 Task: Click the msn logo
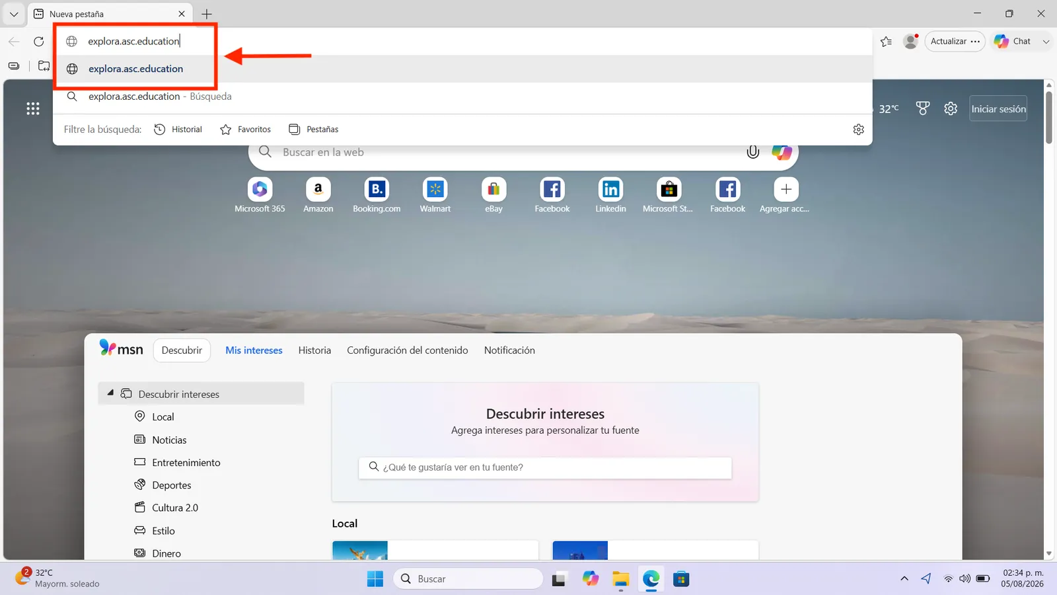click(121, 348)
